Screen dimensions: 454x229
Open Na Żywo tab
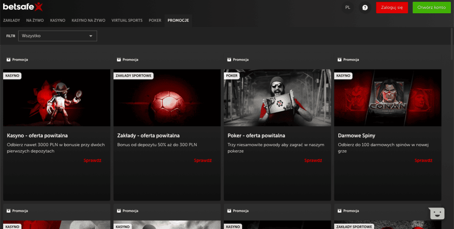pos(35,20)
